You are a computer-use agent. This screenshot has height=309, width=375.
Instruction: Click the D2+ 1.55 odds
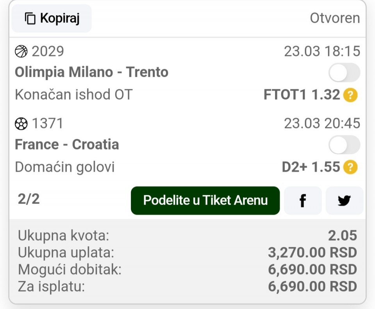tap(311, 167)
